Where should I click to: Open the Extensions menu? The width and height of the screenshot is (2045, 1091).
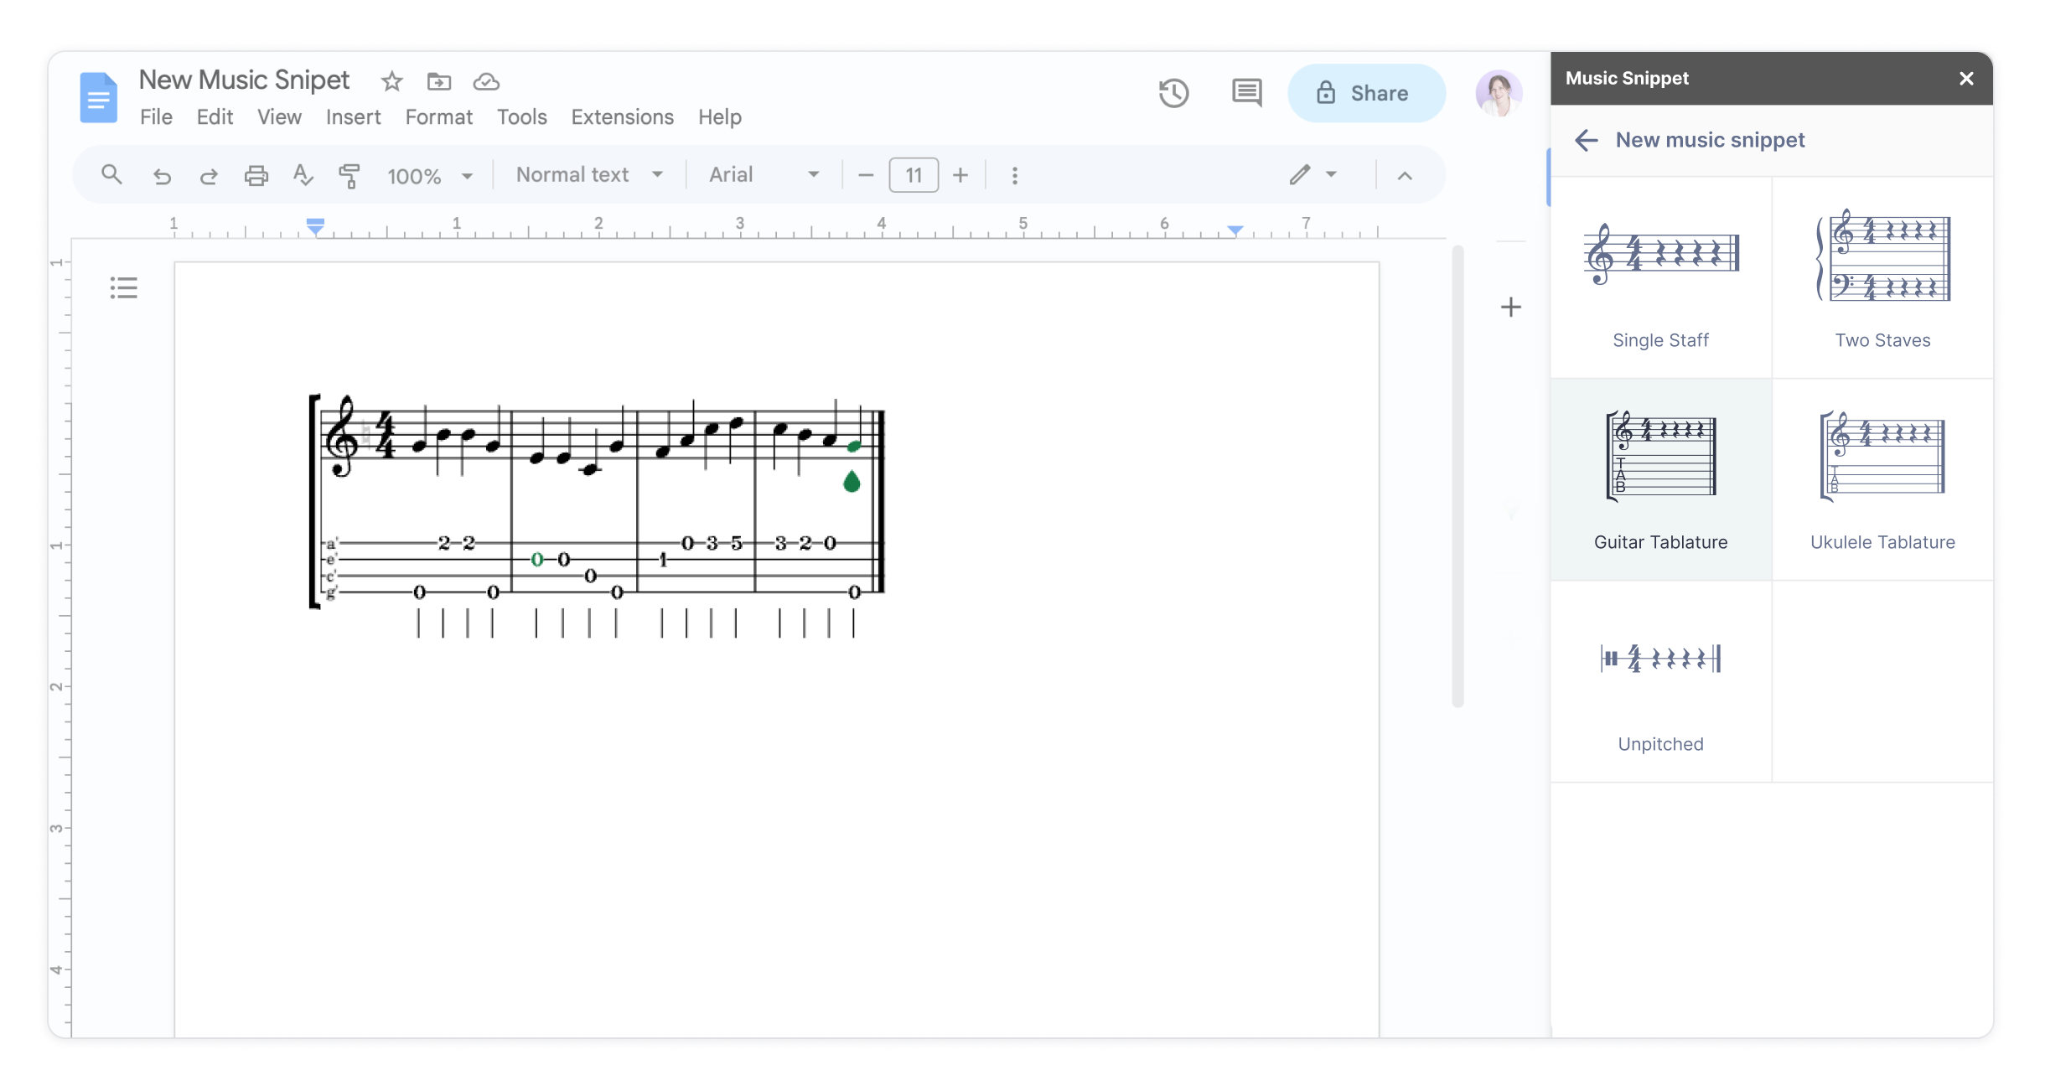(622, 116)
